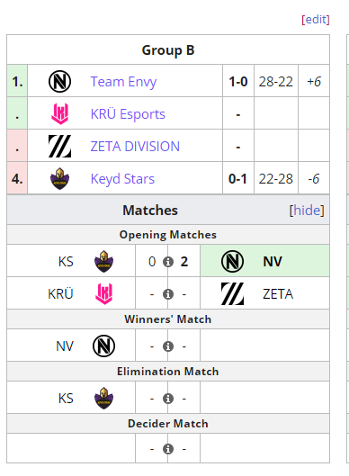
Task: Click the NV logo in opening match winner cell
Action: tap(232, 261)
